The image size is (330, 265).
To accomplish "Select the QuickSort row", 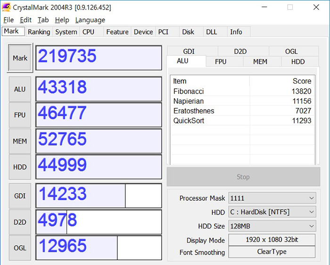I will click(x=242, y=121).
